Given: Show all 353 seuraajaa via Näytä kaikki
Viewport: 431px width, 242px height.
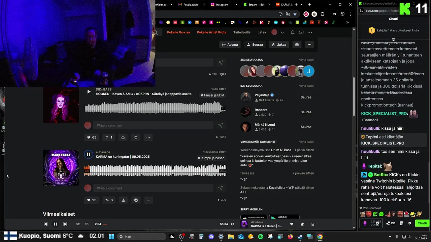Looking at the screenshot, I should 306,59.
